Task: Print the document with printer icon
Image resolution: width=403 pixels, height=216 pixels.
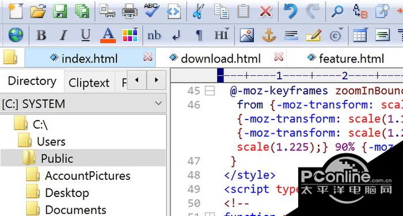Action: (130, 11)
